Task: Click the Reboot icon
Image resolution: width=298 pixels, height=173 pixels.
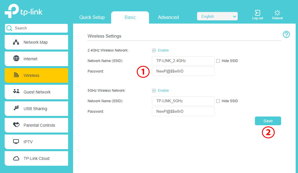Action: click(x=277, y=13)
